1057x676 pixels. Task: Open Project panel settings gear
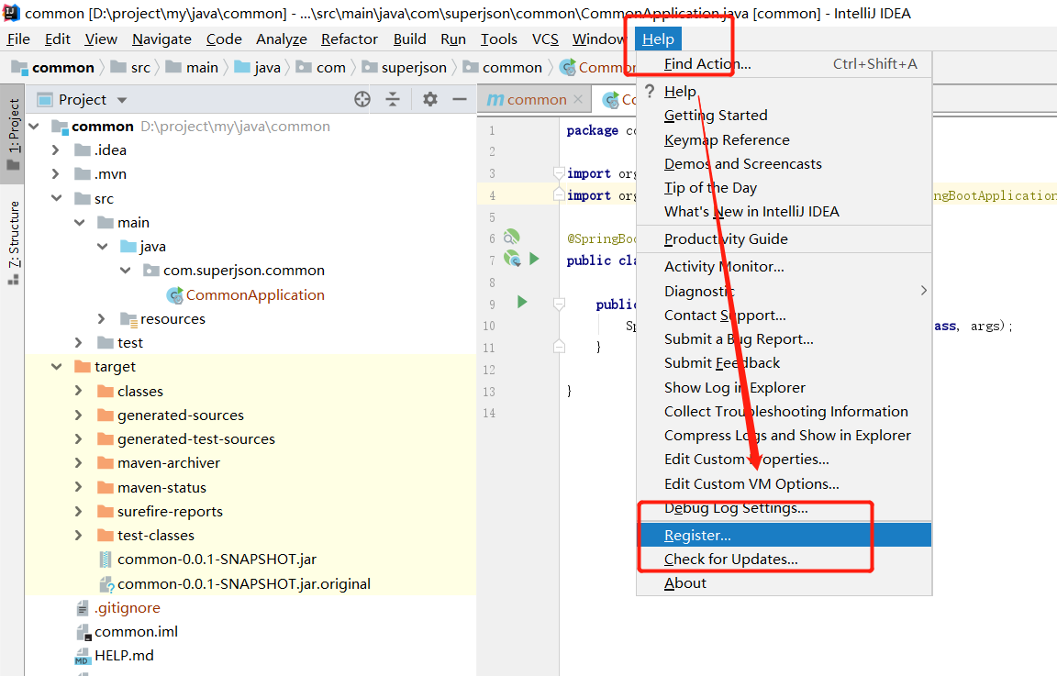tap(430, 100)
